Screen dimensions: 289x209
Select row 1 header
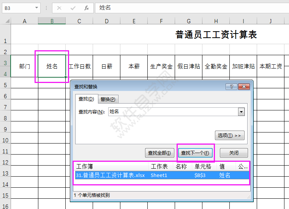click(x=5, y=34)
